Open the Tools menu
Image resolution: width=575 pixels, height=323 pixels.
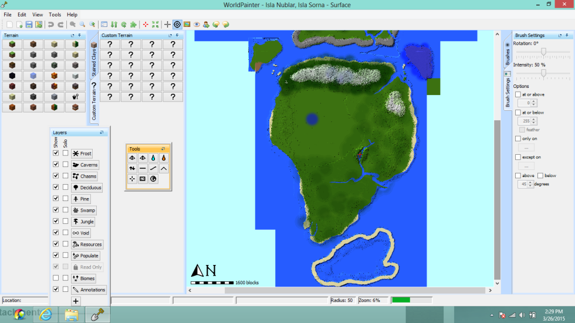click(55, 14)
